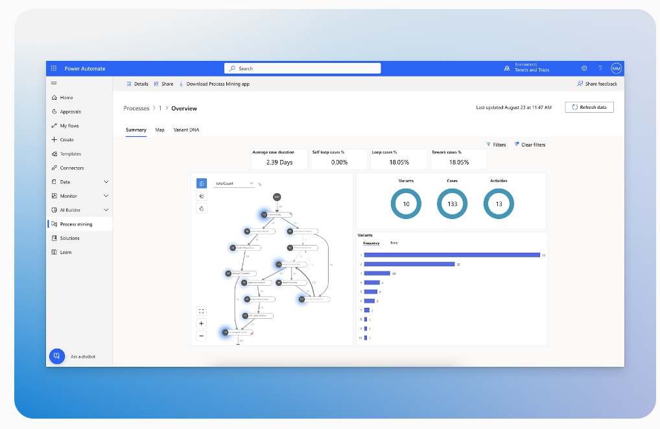The height and width of the screenshot is (429, 660).
Task: Open the Ask a chatbot icon
Action: tap(57, 356)
